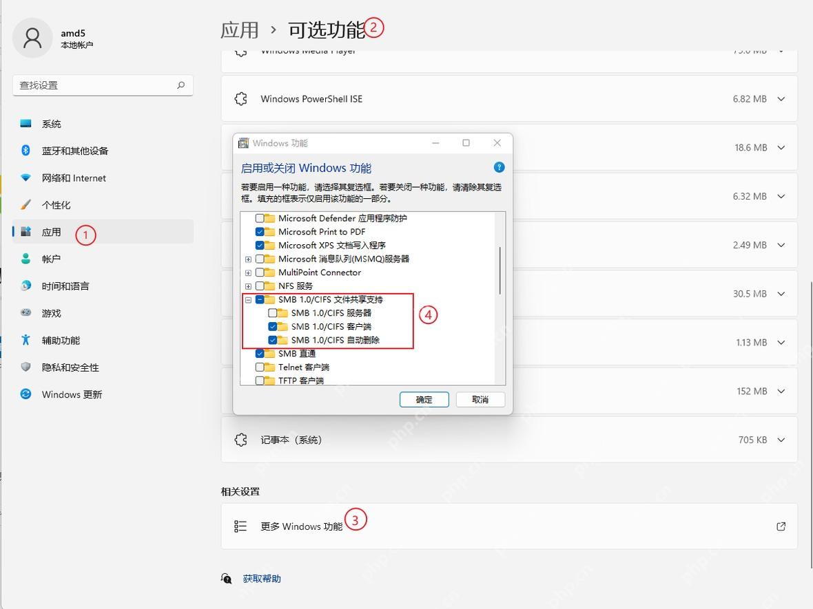Expand the 18.6 MB feature chevron

[781, 147]
